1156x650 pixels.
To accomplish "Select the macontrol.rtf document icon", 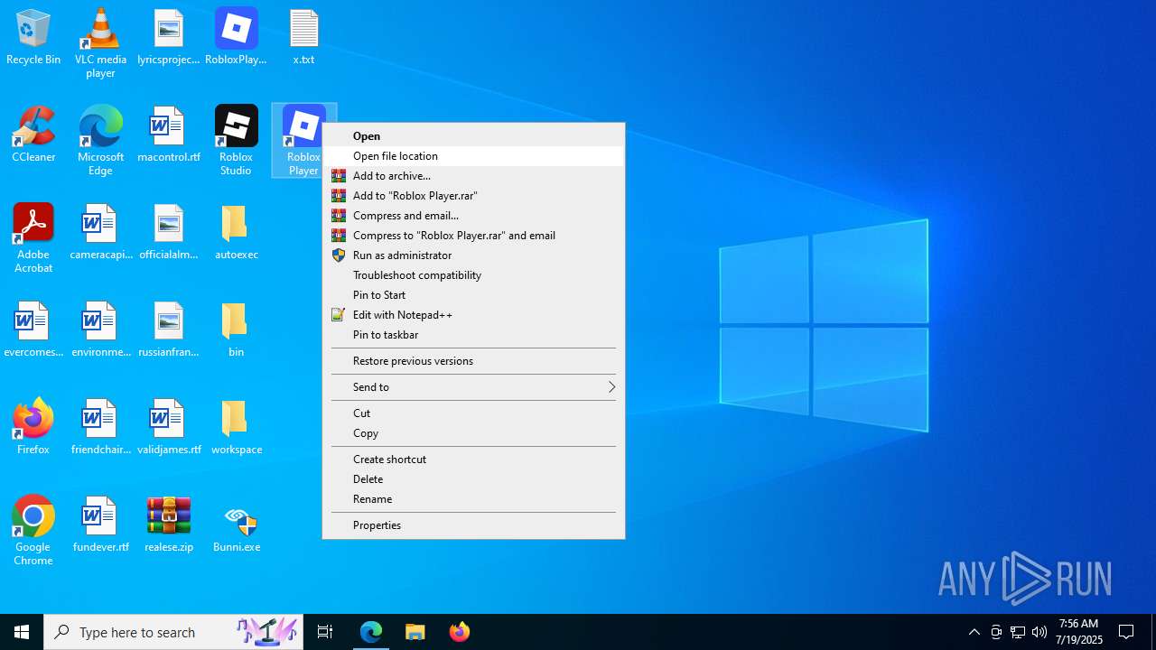I will (168, 135).
